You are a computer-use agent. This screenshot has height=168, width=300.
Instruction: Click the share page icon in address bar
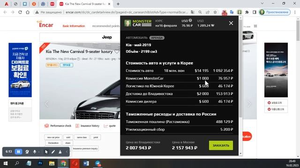tap(208, 12)
